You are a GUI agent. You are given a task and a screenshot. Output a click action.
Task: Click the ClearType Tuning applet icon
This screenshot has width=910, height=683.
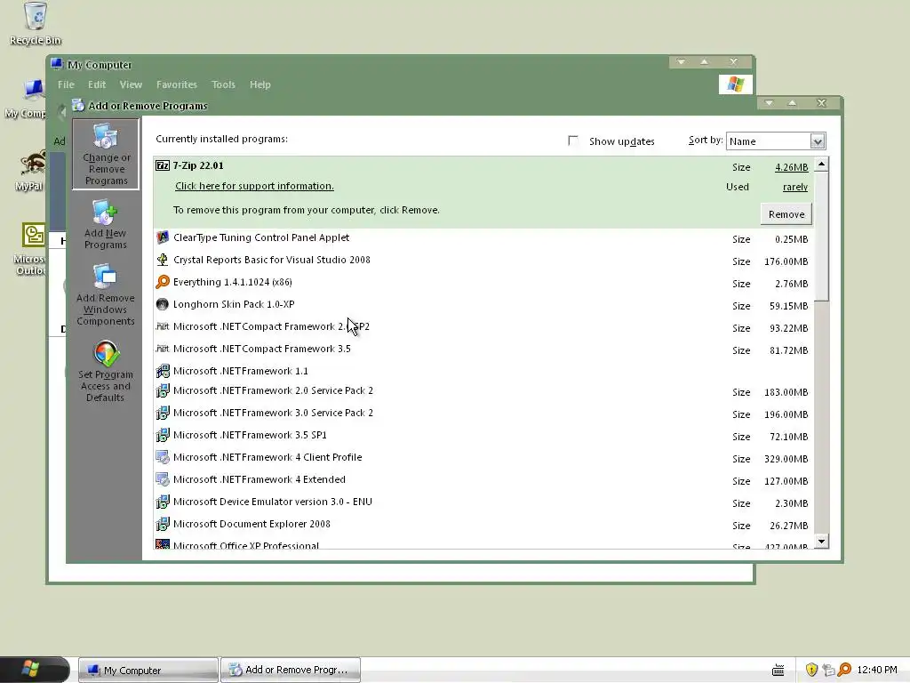coord(163,237)
